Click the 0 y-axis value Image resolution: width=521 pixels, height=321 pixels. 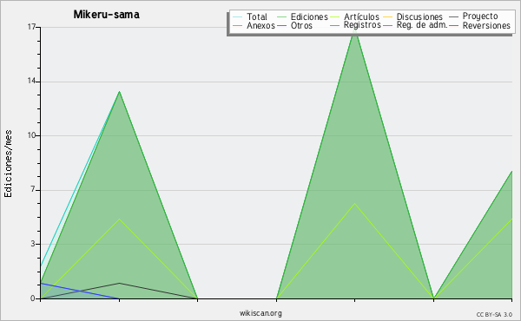33,298
